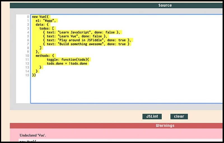The image size is (224, 143).
Task: Click the code line "new Vue({"
Action: click(x=40, y=17)
